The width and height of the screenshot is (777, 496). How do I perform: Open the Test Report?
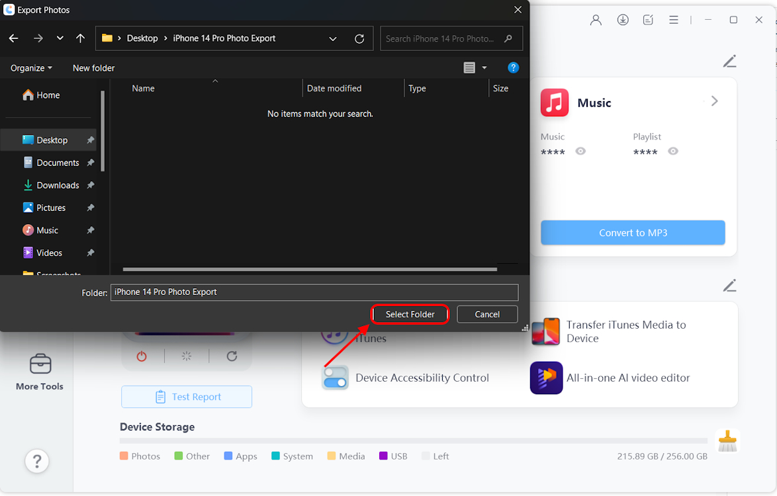[186, 397]
